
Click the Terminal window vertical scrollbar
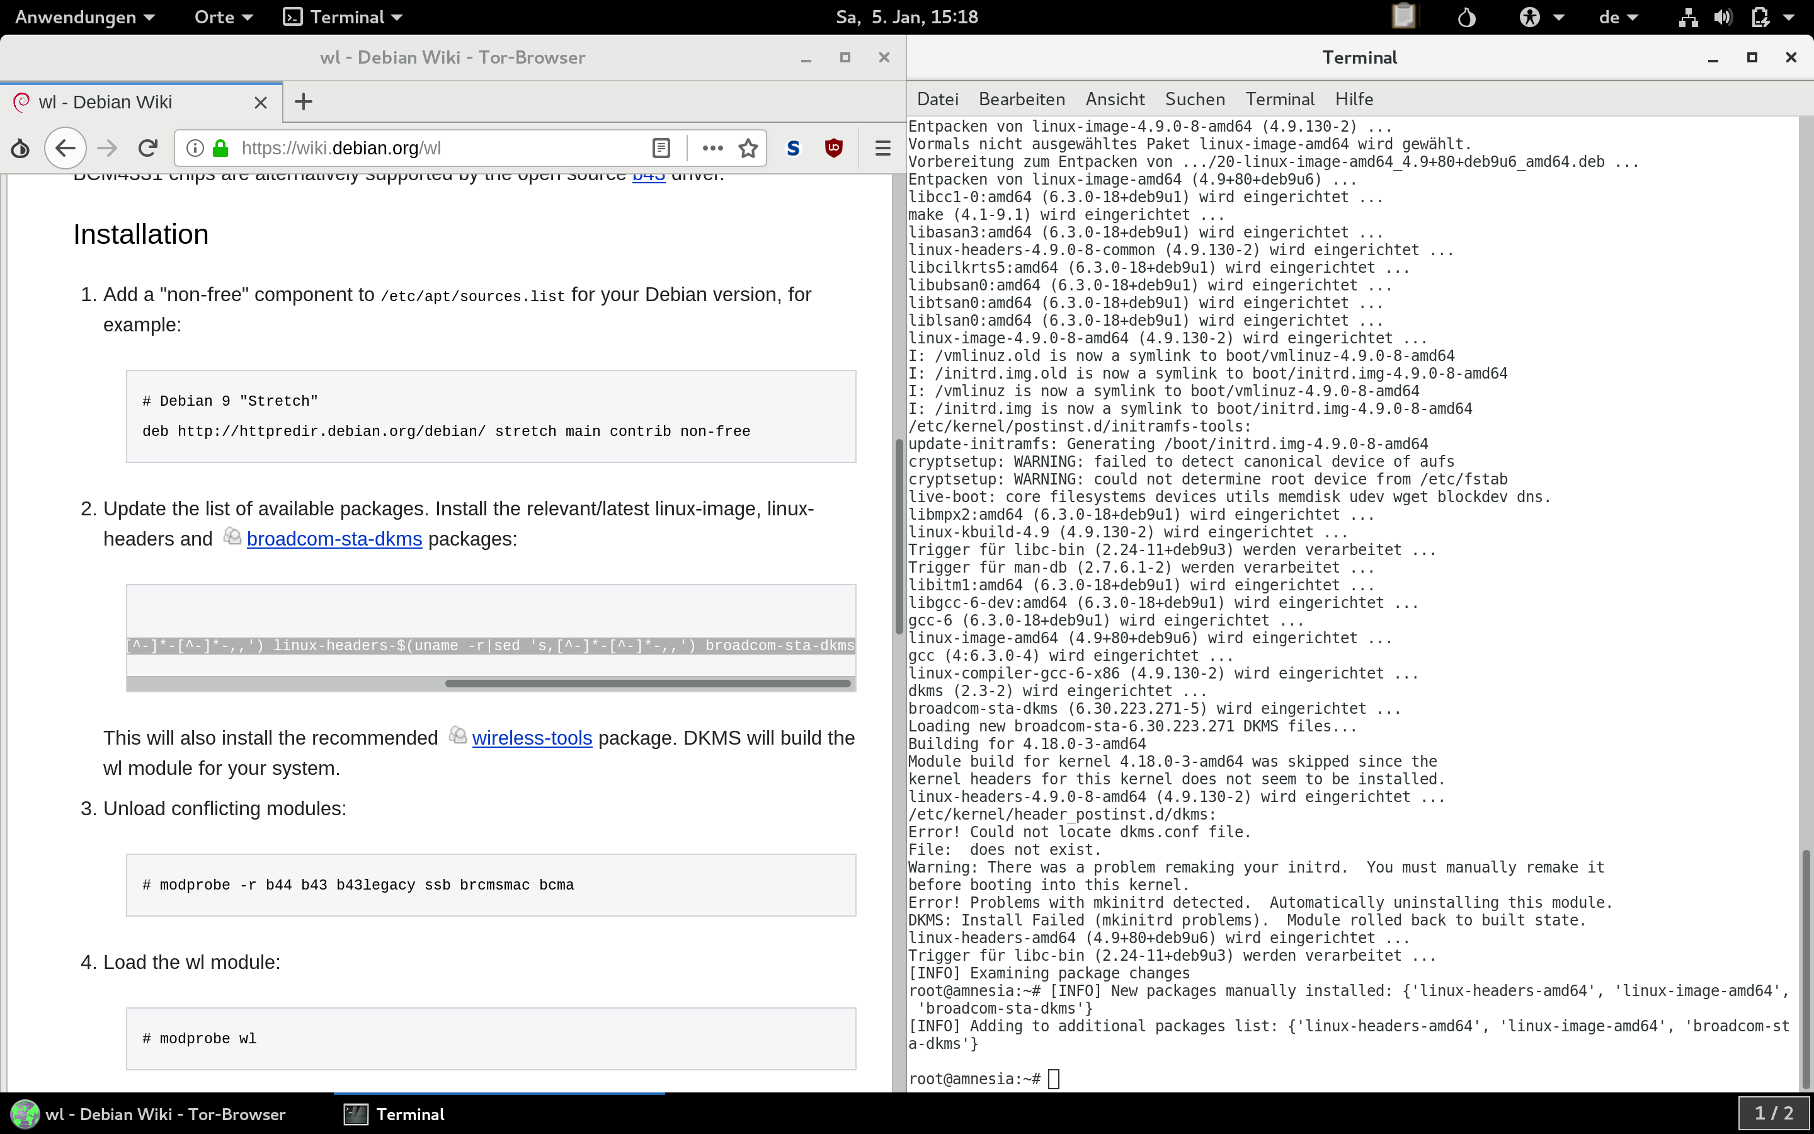click(1806, 968)
